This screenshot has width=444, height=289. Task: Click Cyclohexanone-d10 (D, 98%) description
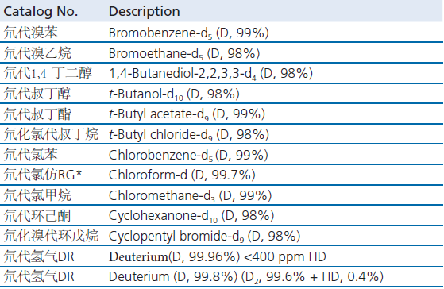pyautogui.click(x=191, y=216)
